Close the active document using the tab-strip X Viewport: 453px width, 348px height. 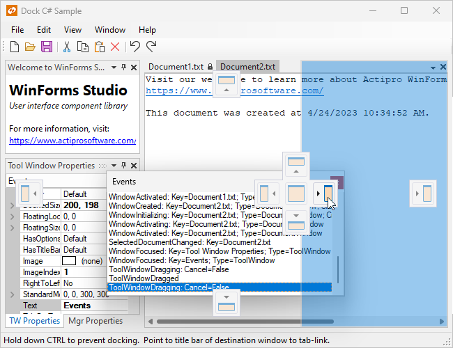pyautogui.click(x=443, y=67)
